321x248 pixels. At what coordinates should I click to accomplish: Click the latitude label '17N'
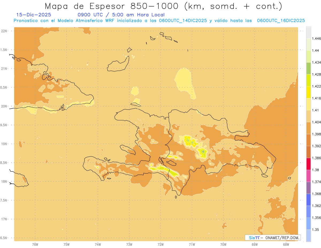[4, 219]
